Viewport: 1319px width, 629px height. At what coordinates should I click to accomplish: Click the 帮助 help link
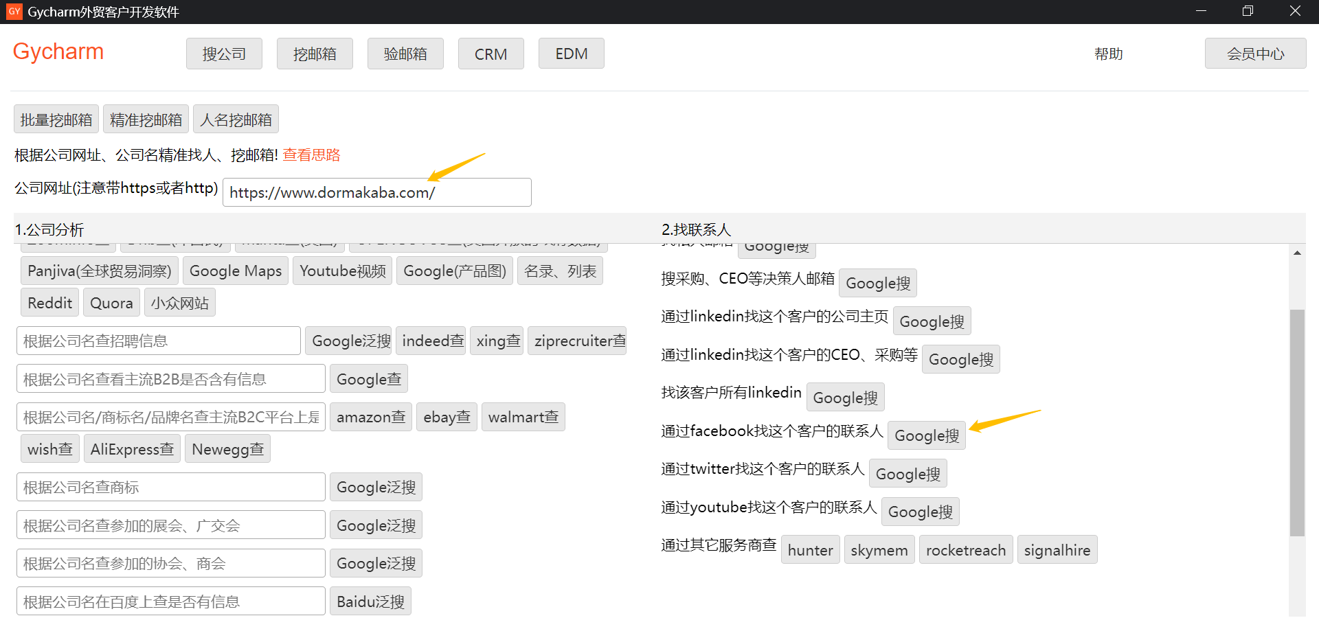pos(1108,54)
